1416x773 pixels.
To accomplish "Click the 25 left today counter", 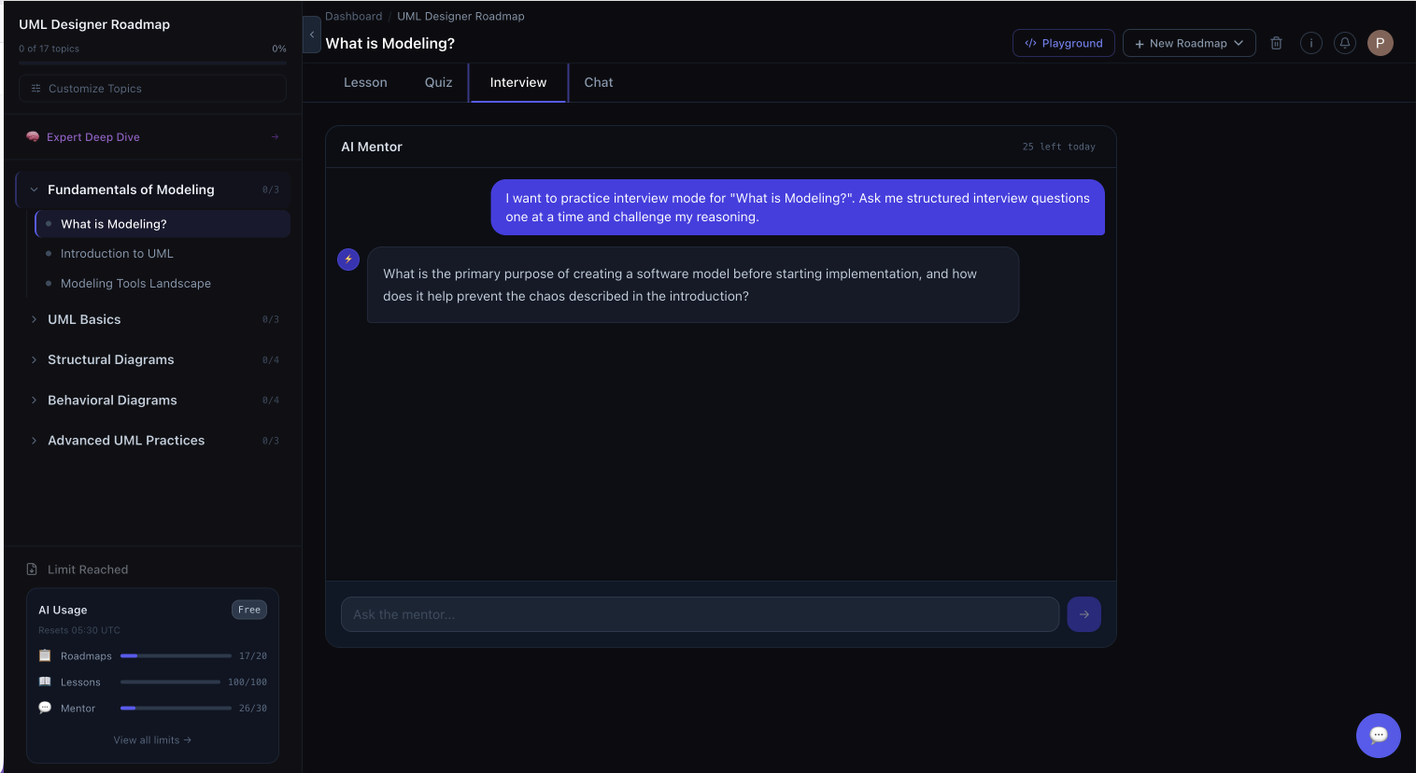I will 1058,147.
